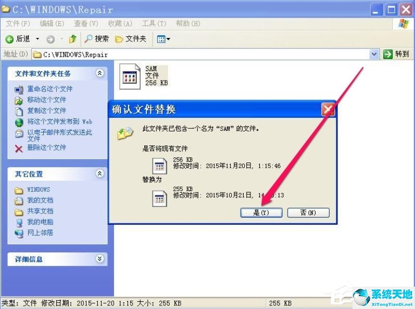Click the 网上邻居 network icon
This screenshot has width=415, height=309.
[19, 234]
